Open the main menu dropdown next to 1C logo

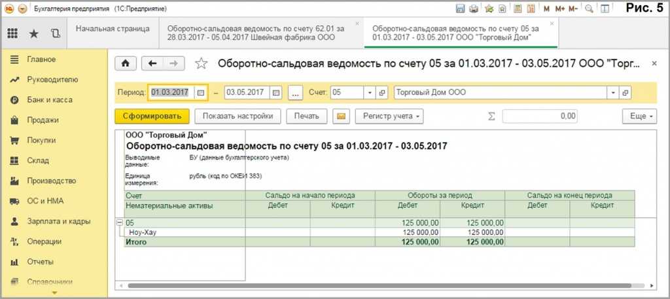[23, 9]
